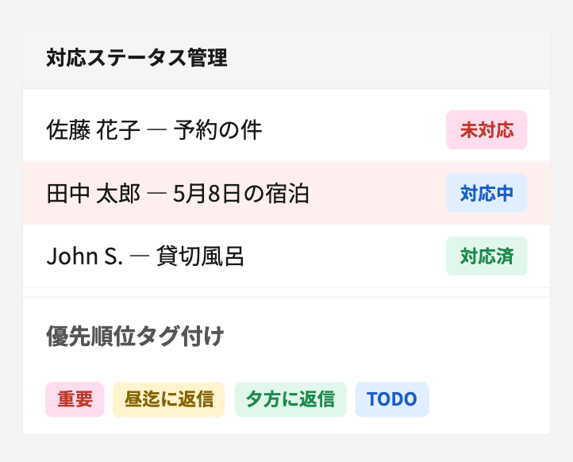Change status of the 予約の件 inquiry
The height and width of the screenshot is (462, 573).
click(x=486, y=130)
